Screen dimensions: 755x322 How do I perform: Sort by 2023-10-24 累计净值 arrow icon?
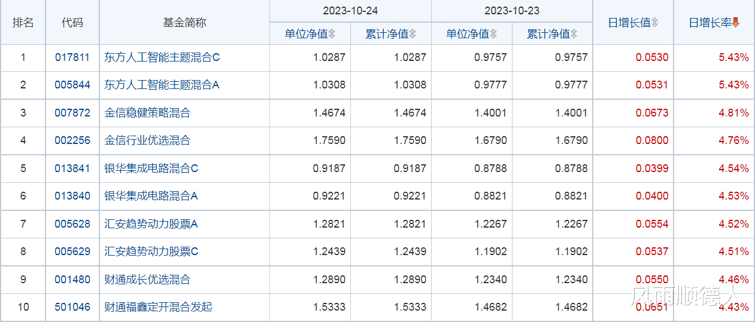[412, 34]
